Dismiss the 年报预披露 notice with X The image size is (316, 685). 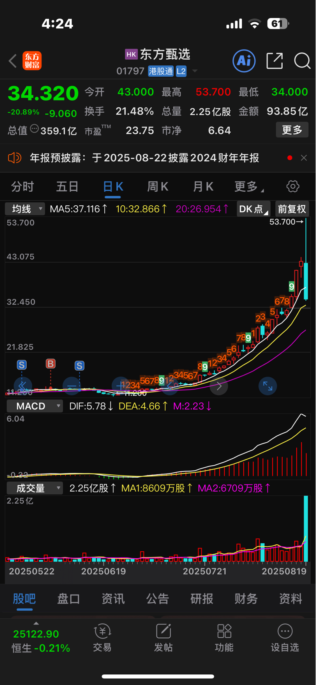[x=304, y=158]
